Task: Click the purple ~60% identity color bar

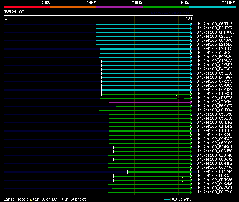Action: [119, 7]
